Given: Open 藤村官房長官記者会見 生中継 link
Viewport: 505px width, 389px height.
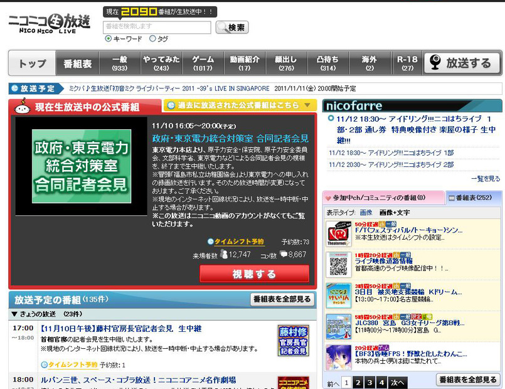Looking at the screenshot, I should pos(121,329).
